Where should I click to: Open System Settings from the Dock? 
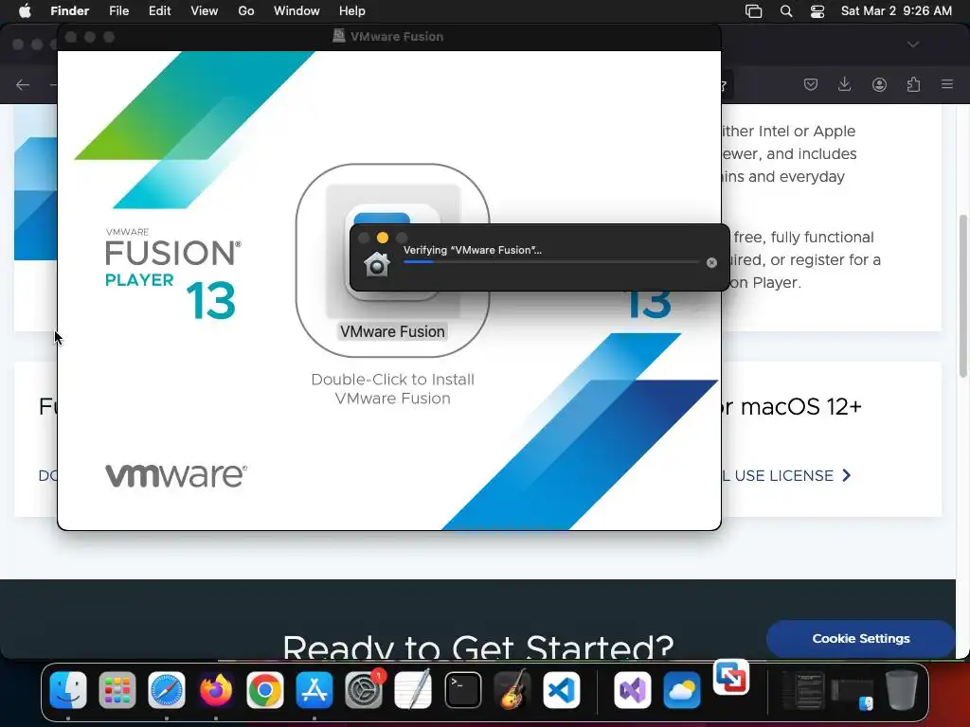[x=364, y=689]
